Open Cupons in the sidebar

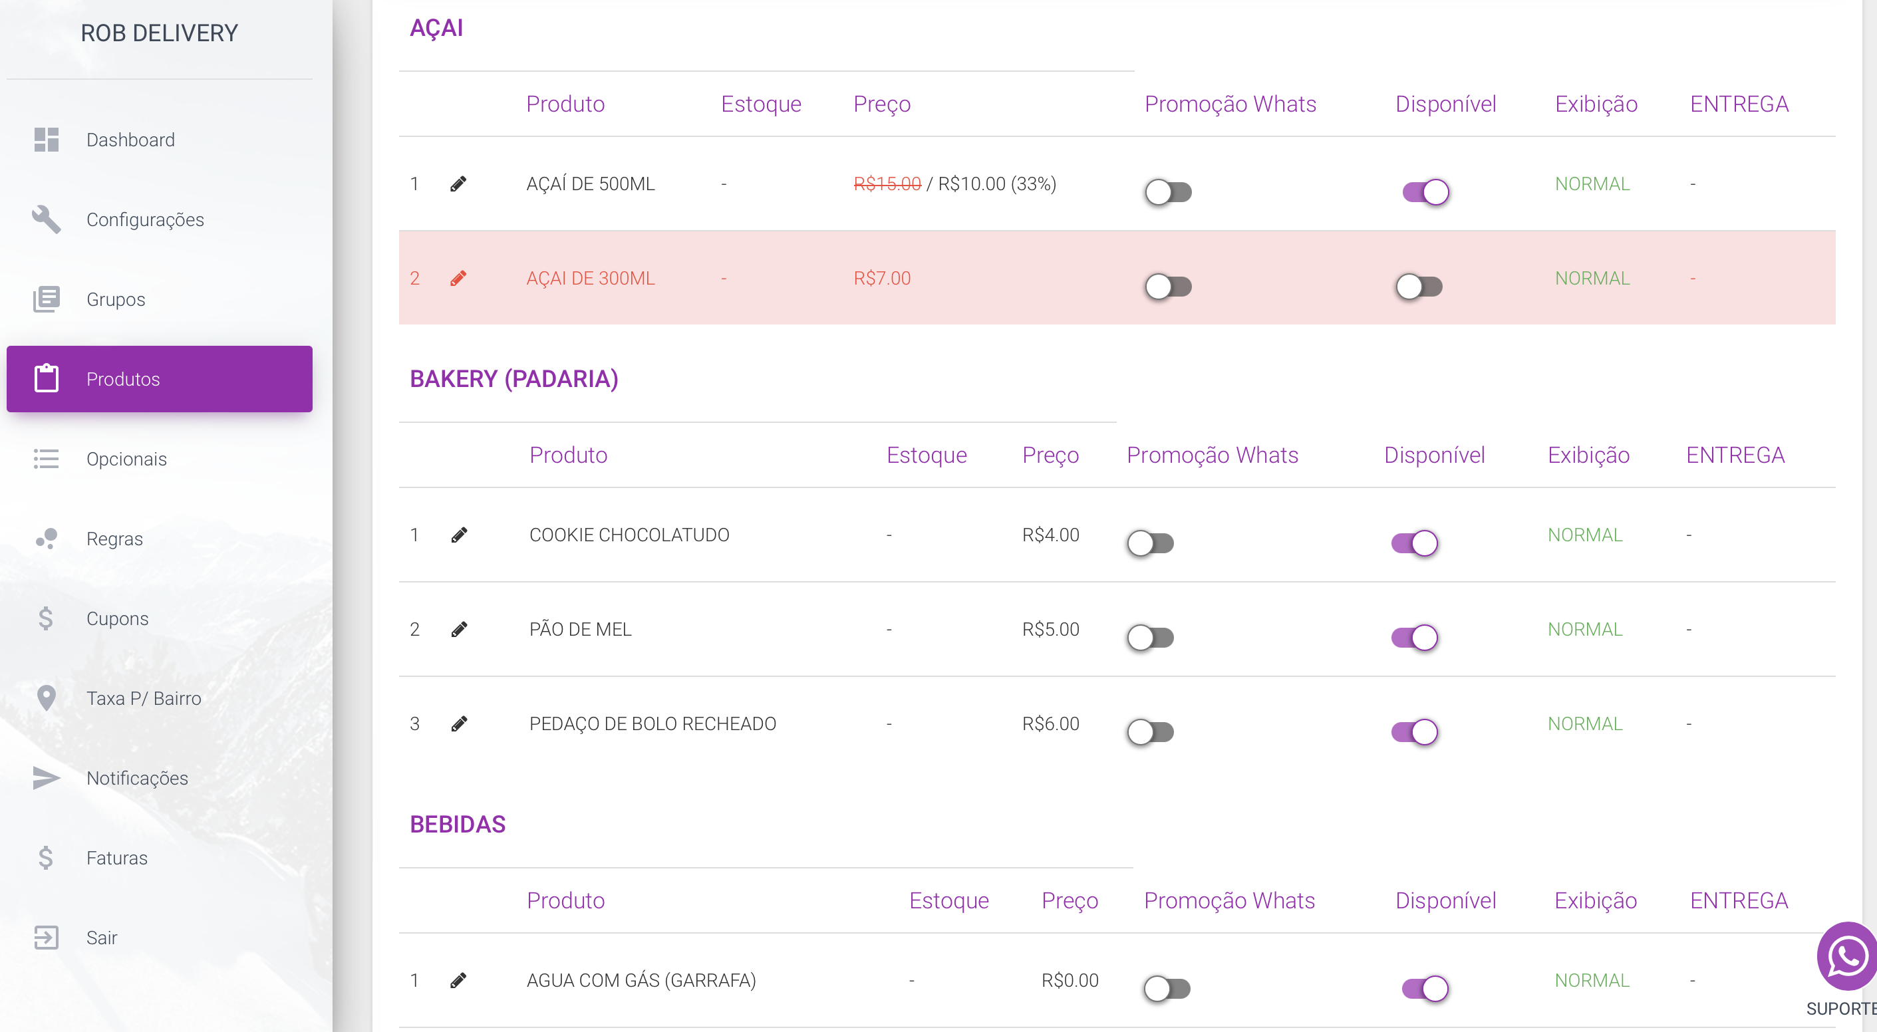pos(117,618)
